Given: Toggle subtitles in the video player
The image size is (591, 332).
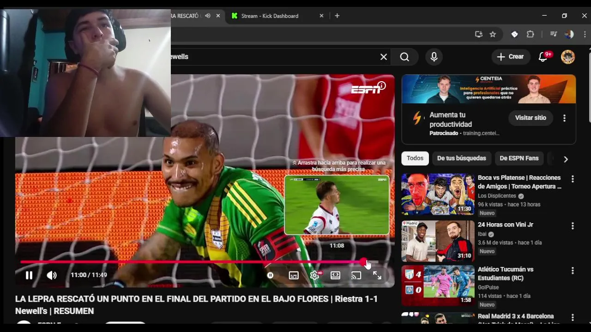Looking at the screenshot, I should point(294,275).
